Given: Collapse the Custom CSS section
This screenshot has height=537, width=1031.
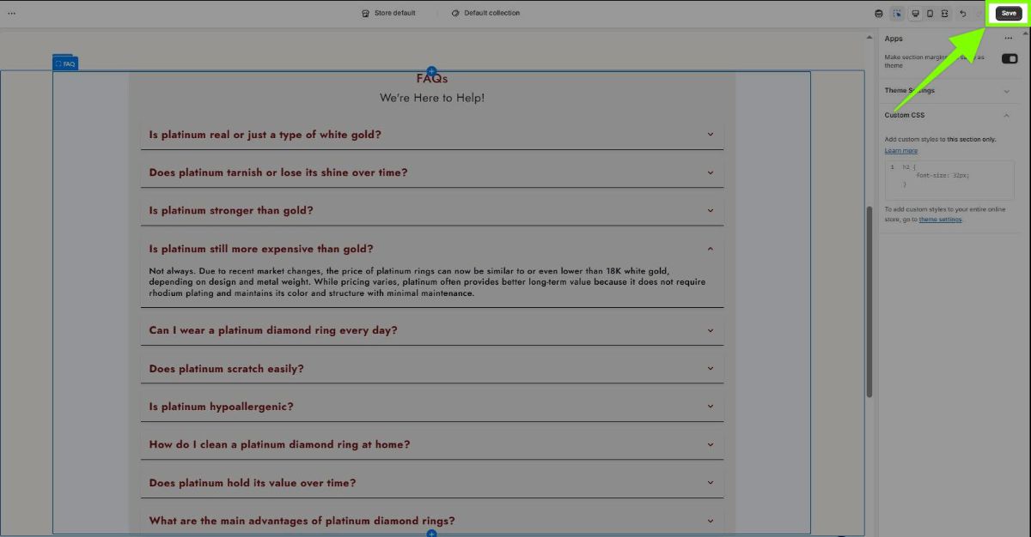Looking at the screenshot, I should (x=1006, y=116).
